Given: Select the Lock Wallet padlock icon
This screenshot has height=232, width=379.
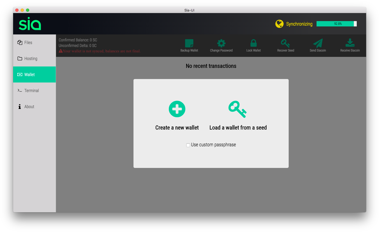Looking at the screenshot, I should [253, 43].
